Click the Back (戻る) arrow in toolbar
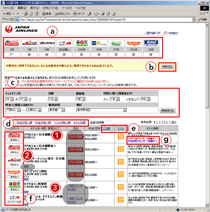 point(7,14)
